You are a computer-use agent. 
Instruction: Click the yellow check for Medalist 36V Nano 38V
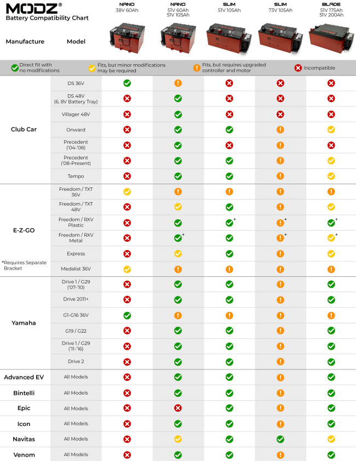point(127,269)
